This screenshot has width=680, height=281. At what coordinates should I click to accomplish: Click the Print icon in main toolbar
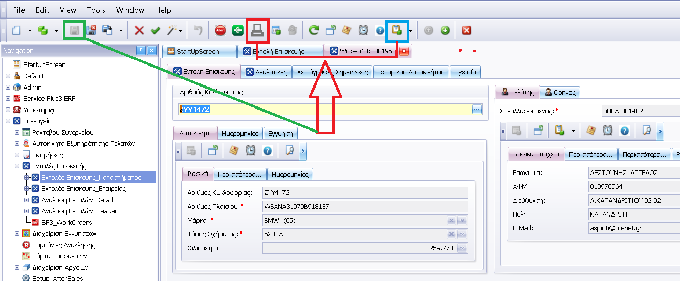(x=256, y=30)
